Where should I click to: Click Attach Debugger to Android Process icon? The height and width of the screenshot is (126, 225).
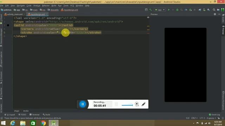191,10
